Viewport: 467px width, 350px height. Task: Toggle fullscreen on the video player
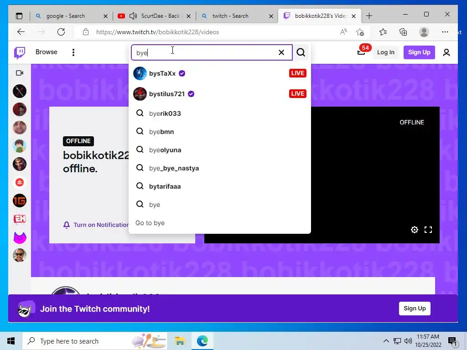point(428,230)
